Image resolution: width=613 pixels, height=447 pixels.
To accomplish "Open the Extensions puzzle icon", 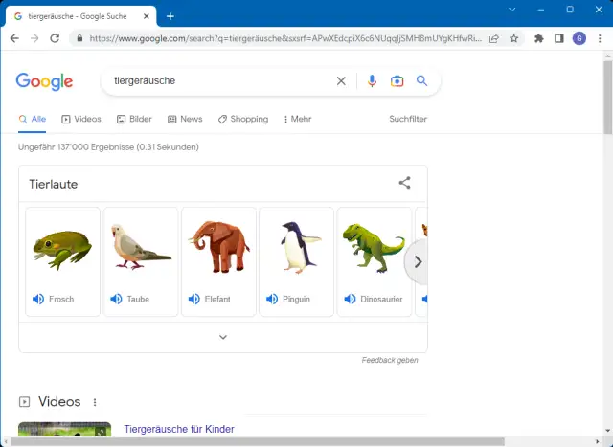I will coord(539,38).
